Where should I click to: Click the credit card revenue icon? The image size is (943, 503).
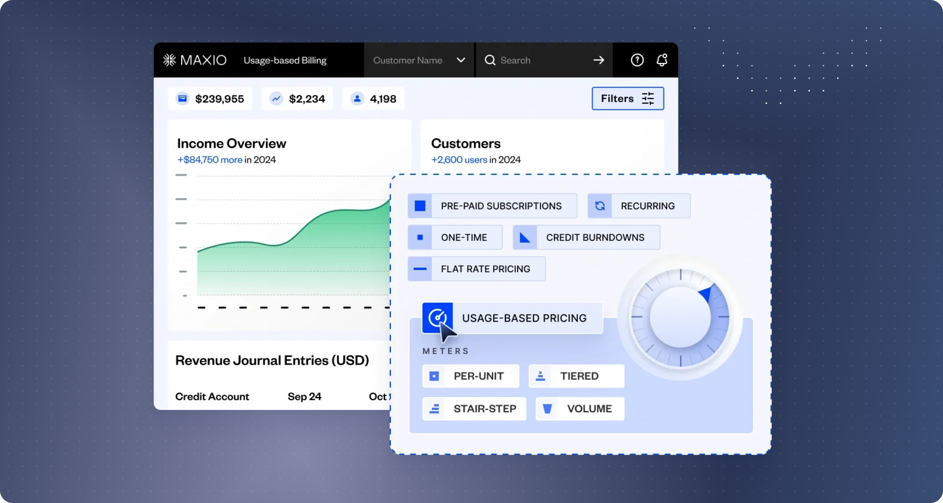point(182,98)
